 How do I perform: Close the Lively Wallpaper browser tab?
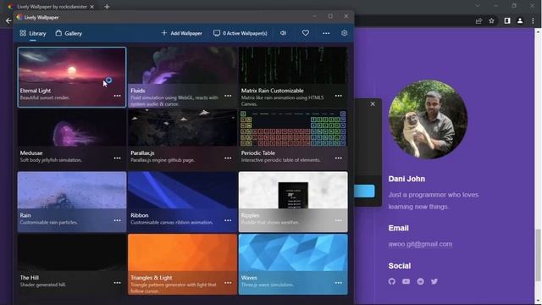click(x=92, y=7)
